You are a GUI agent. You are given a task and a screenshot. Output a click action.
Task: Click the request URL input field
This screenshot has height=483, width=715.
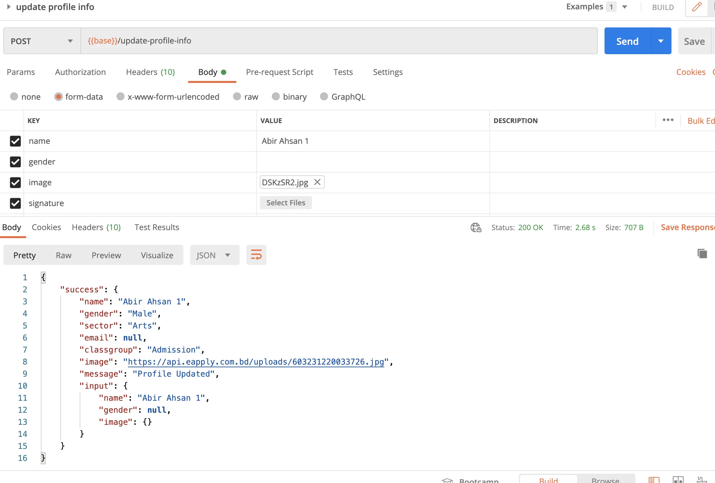(338, 41)
